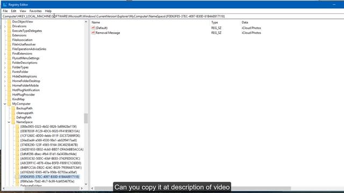Expand the FolderTypes key arrow

click(5, 68)
